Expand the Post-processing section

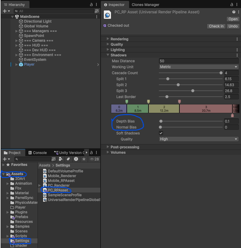coord(125,147)
